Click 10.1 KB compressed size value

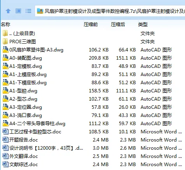127,132
